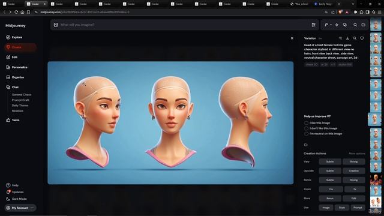Click Upscale Subtle button
384x216 pixels.
tap(330, 170)
